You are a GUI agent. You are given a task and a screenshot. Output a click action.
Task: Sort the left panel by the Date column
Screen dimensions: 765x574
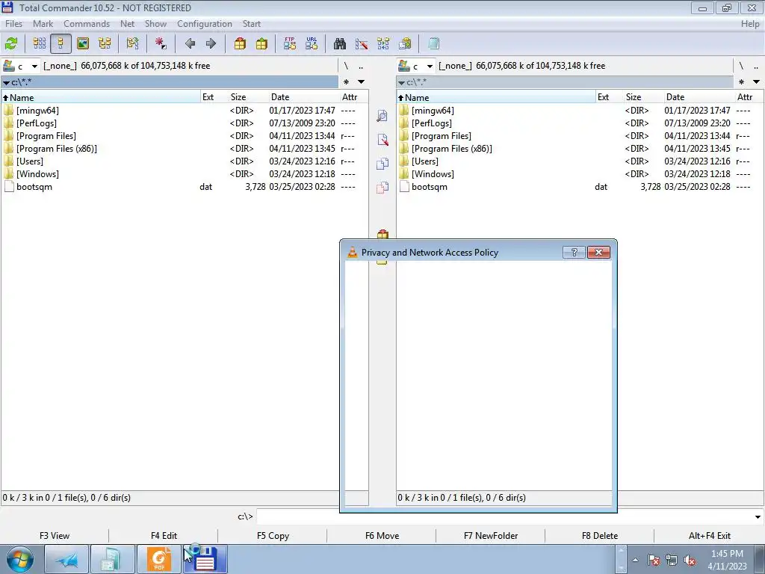coord(303,97)
